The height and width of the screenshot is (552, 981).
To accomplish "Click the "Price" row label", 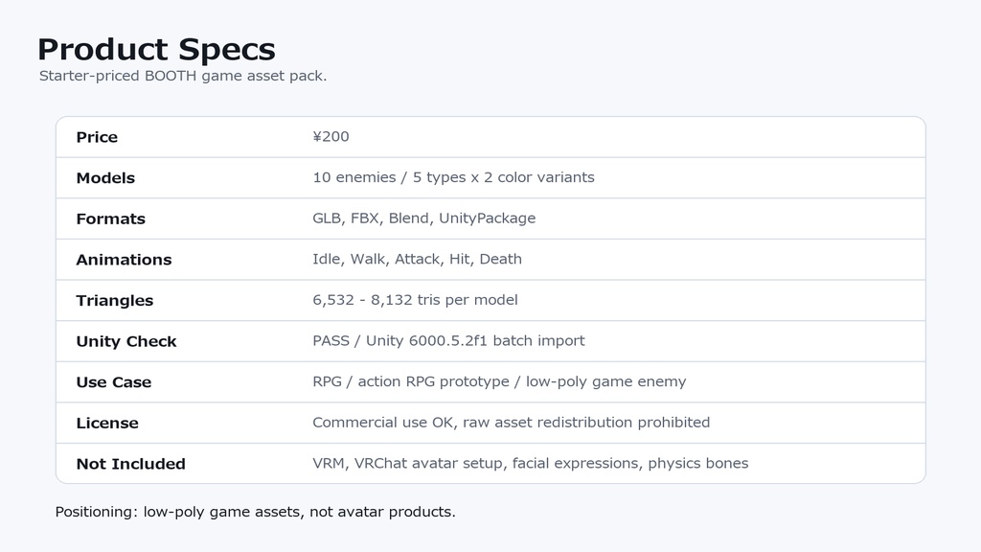I will 97,137.
